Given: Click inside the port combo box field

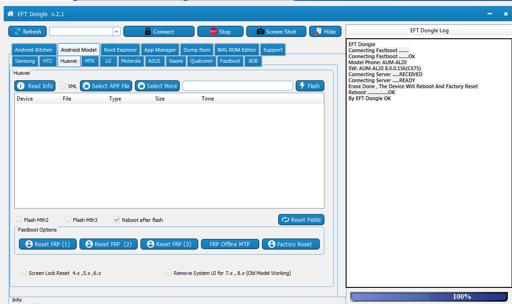Looking at the screenshot, I should [81, 32].
